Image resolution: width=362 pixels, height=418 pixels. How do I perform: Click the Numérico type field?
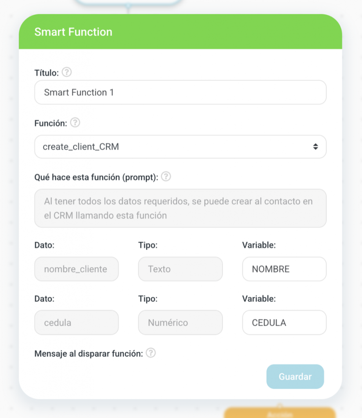coord(180,322)
